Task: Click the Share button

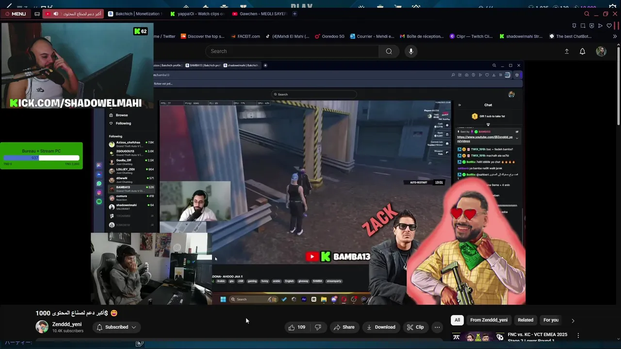Action: pos(344,327)
